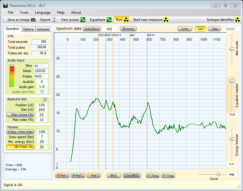Click the Equalizers graph icon

click(109, 20)
